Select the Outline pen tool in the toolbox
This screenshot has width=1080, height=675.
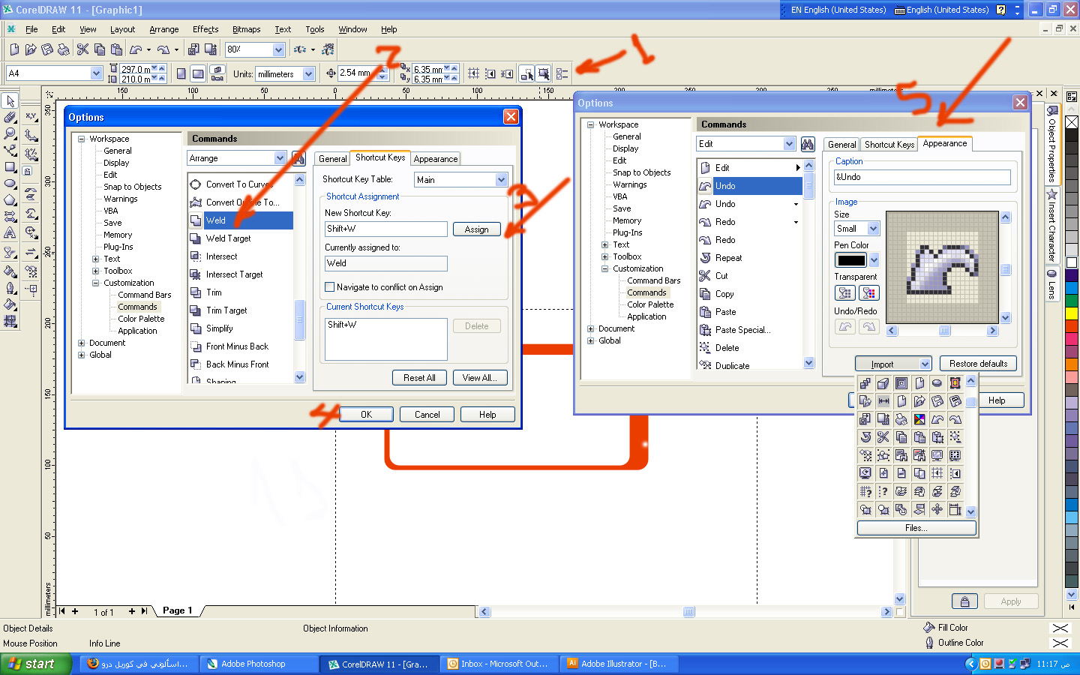tap(10, 288)
